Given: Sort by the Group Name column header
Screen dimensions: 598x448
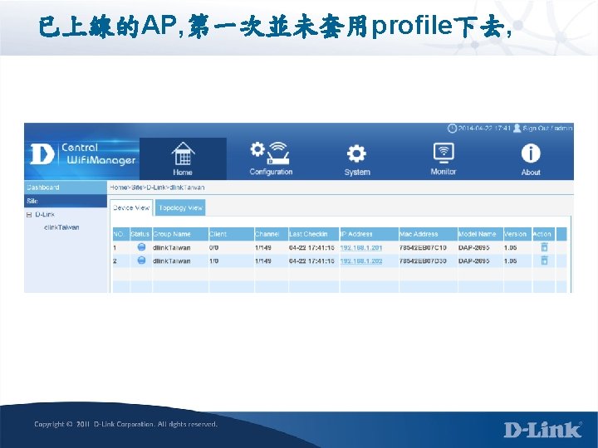Looking at the screenshot, I should pos(180,234).
